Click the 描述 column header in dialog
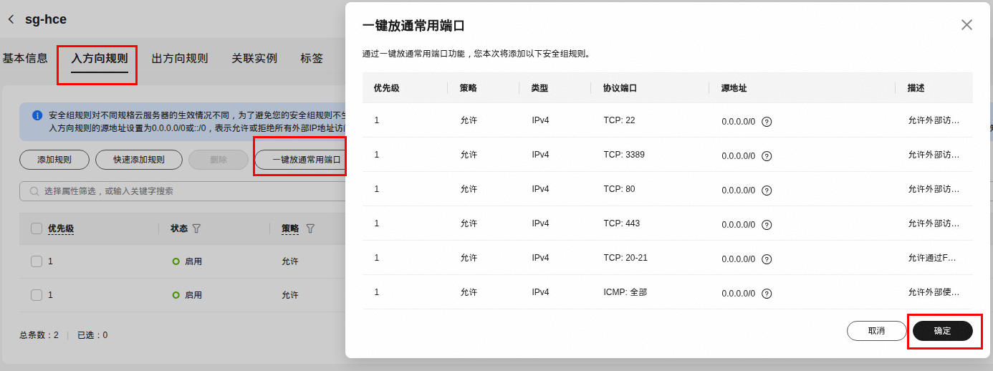 [916, 88]
